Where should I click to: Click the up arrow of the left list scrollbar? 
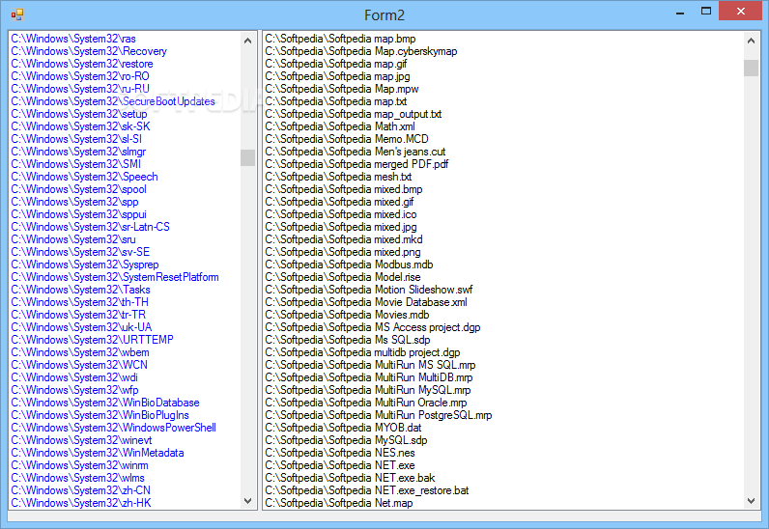[x=247, y=41]
